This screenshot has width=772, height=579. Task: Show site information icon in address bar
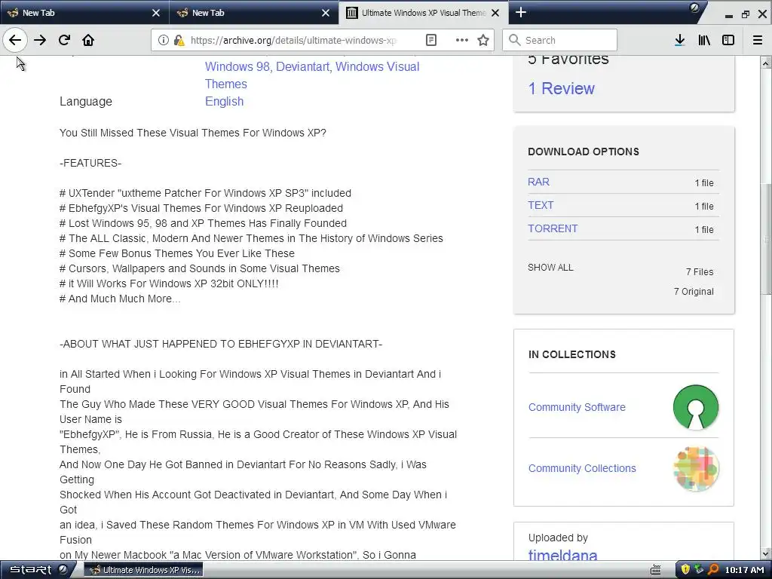coord(164,40)
